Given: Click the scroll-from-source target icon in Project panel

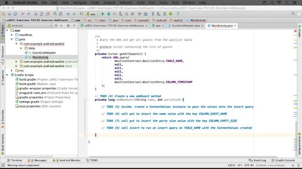Looking at the screenshot, I should coord(56,25).
